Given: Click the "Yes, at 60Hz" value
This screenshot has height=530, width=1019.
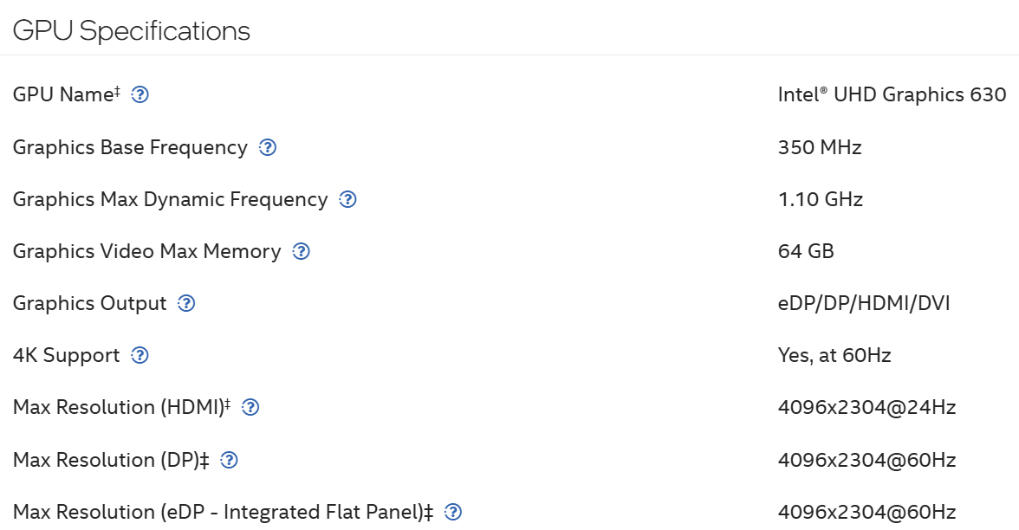Looking at the screenshot, I should (834, 355).
